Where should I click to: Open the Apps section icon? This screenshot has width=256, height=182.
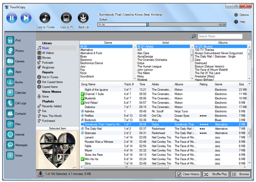click(10, 71)
